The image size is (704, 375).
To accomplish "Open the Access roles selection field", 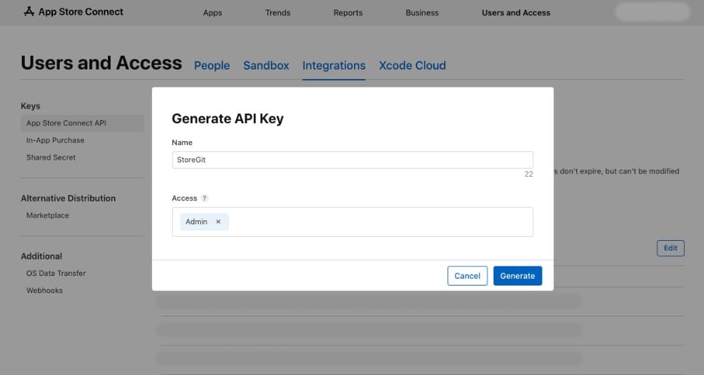I will 353,222.
